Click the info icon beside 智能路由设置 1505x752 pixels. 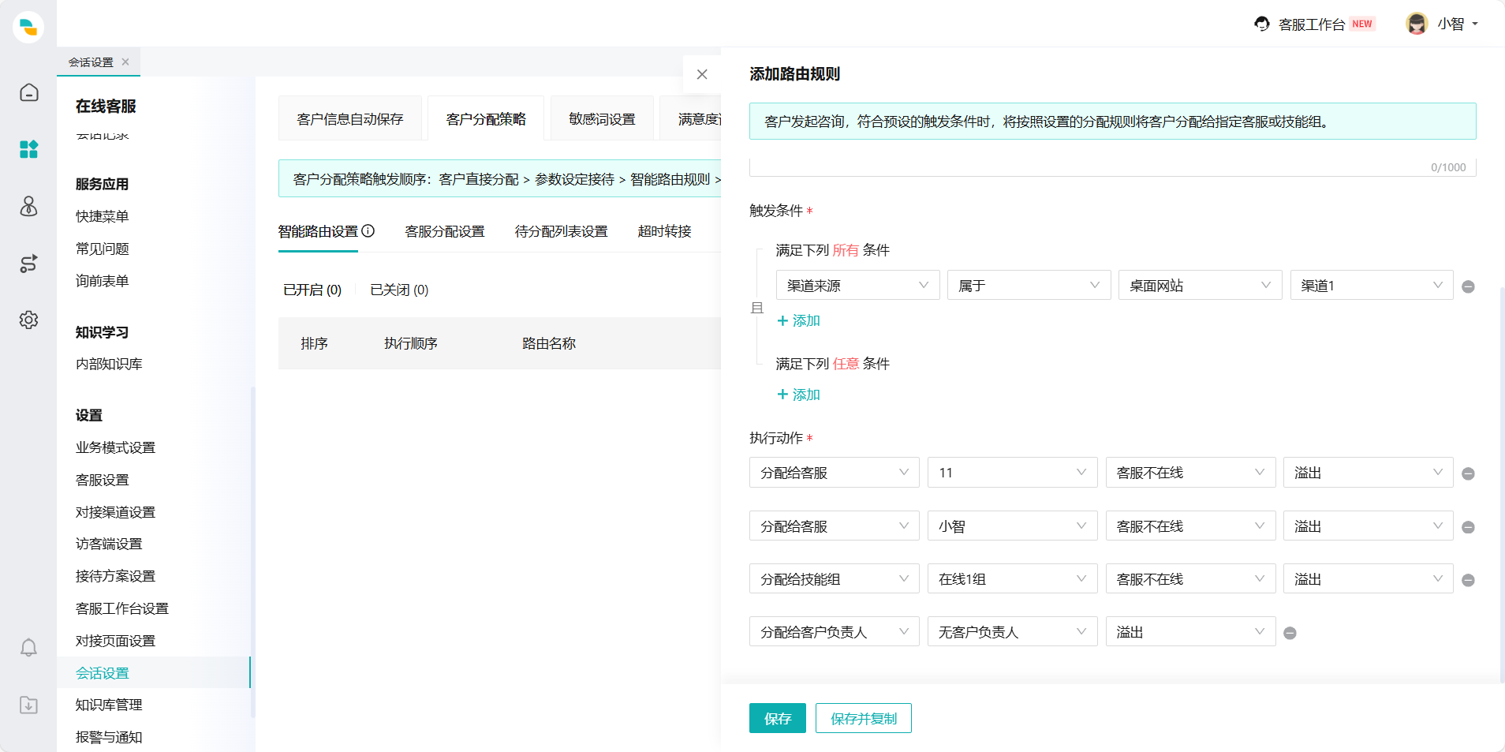click(x=368, y=230)
